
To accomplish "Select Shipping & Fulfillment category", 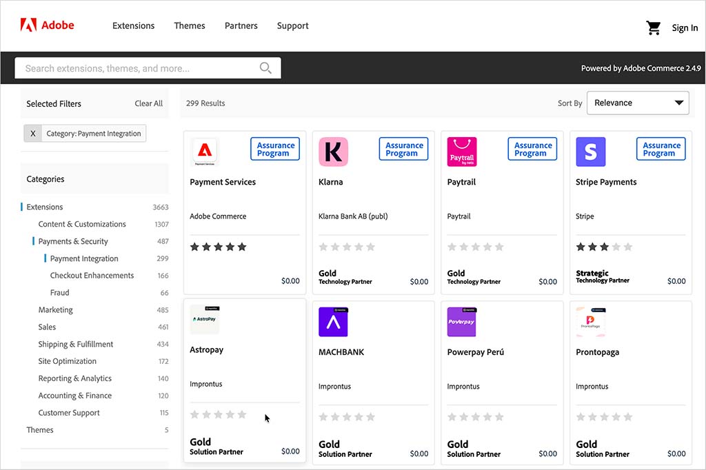I will 76,344.
